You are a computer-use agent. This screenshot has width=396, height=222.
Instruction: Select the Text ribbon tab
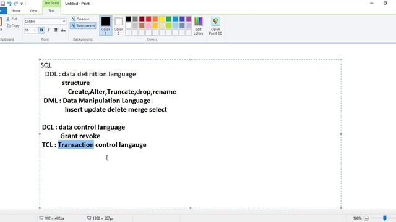51,11
